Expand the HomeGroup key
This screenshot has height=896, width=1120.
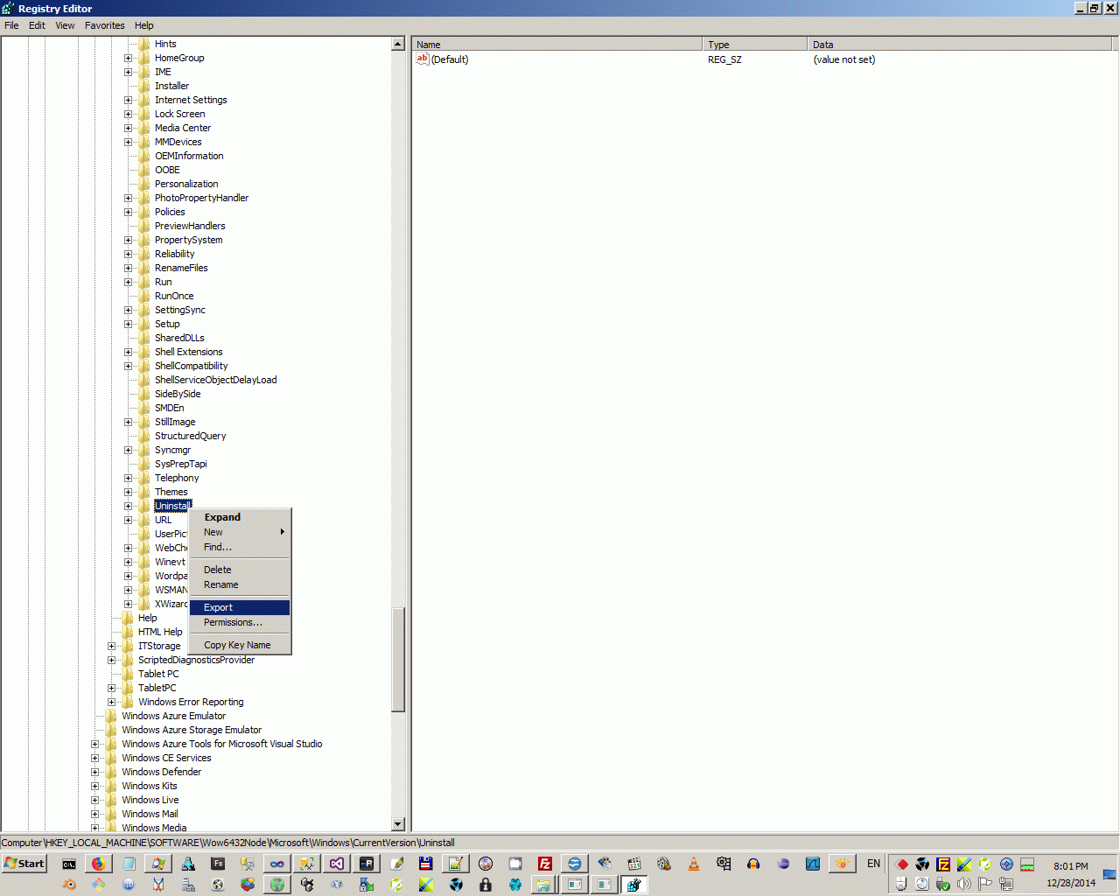[x=128, y=59]
